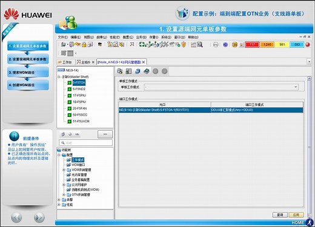Click the 应用 button
315x227 pixels.
click(x=296, y=215)
